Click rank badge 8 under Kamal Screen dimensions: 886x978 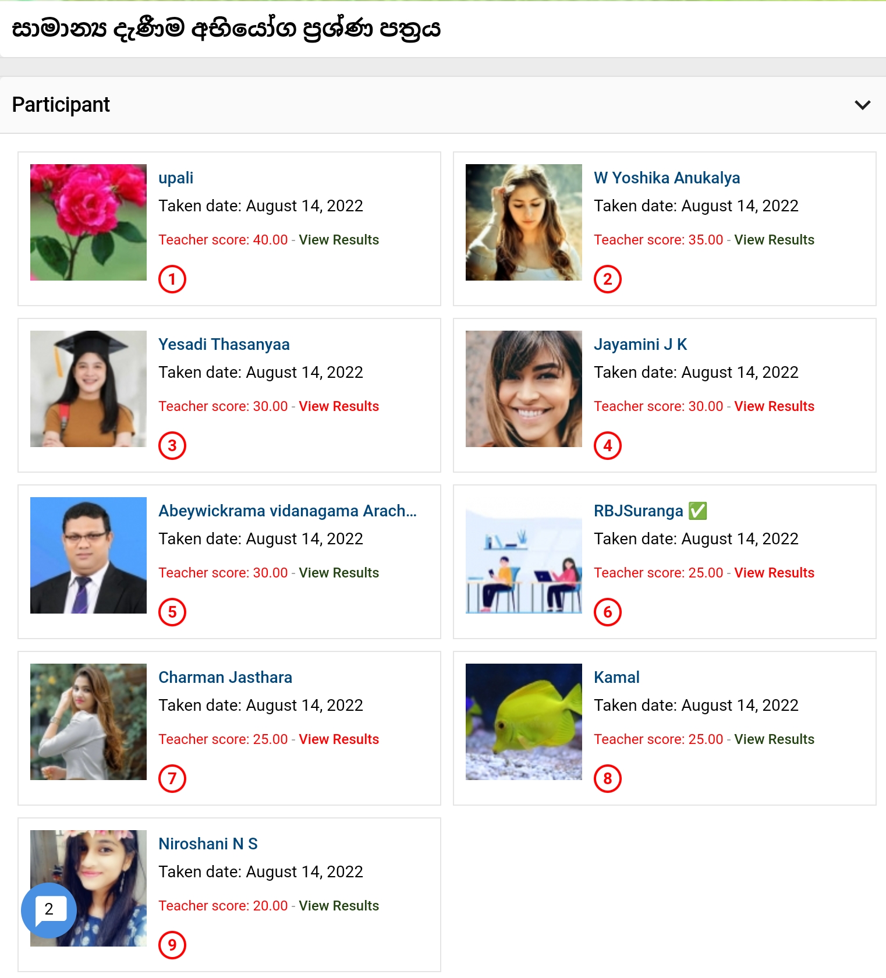[x=608, y=779]
